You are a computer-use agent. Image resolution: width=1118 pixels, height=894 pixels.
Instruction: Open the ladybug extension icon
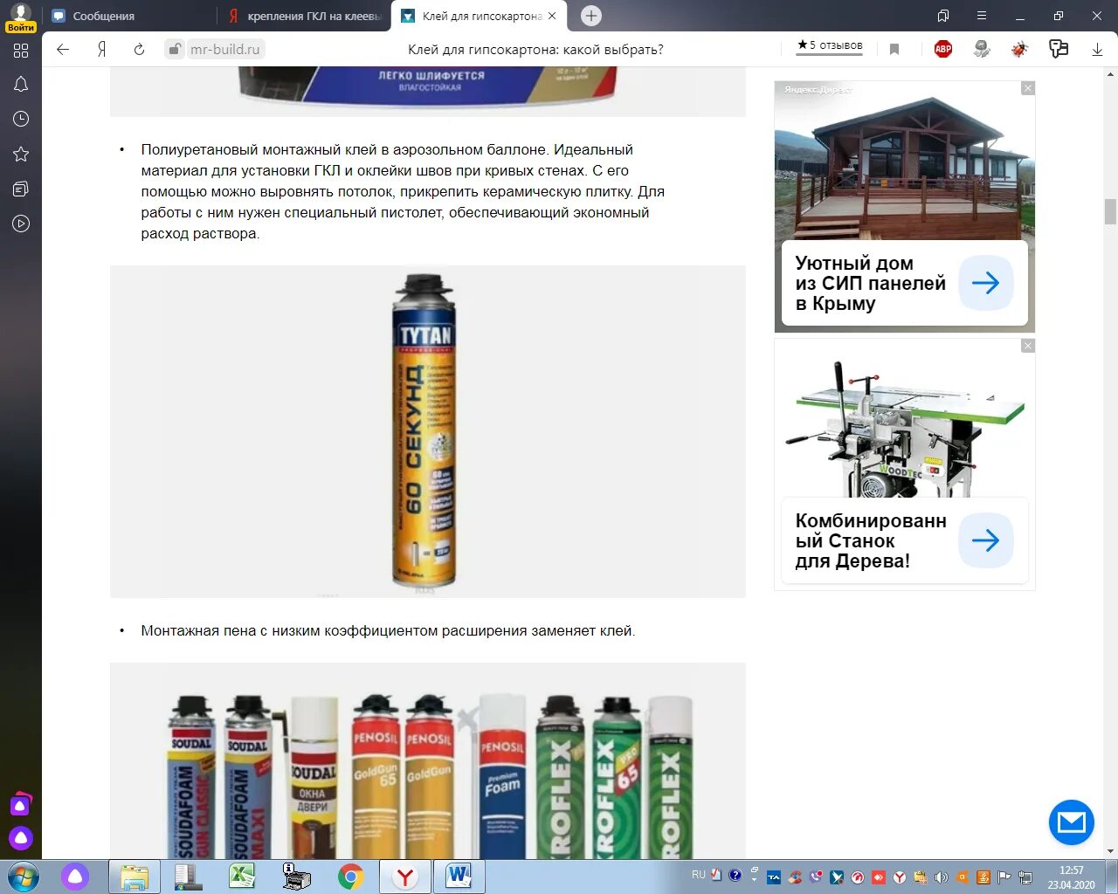pos(1019,49)
